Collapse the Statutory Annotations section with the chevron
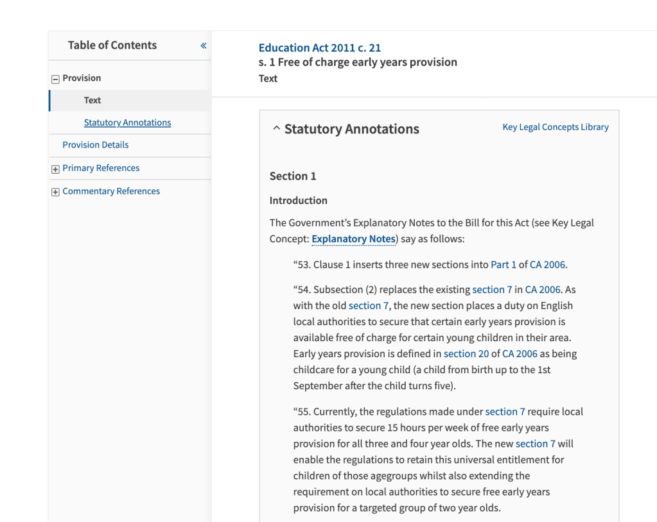This screenshot has height=522, width=657. pos(276,127)
